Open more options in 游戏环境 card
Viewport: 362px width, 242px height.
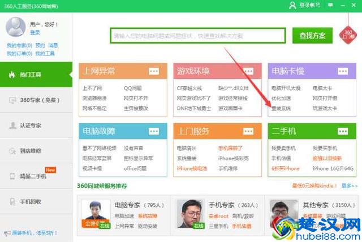click(x=248, y=71)
